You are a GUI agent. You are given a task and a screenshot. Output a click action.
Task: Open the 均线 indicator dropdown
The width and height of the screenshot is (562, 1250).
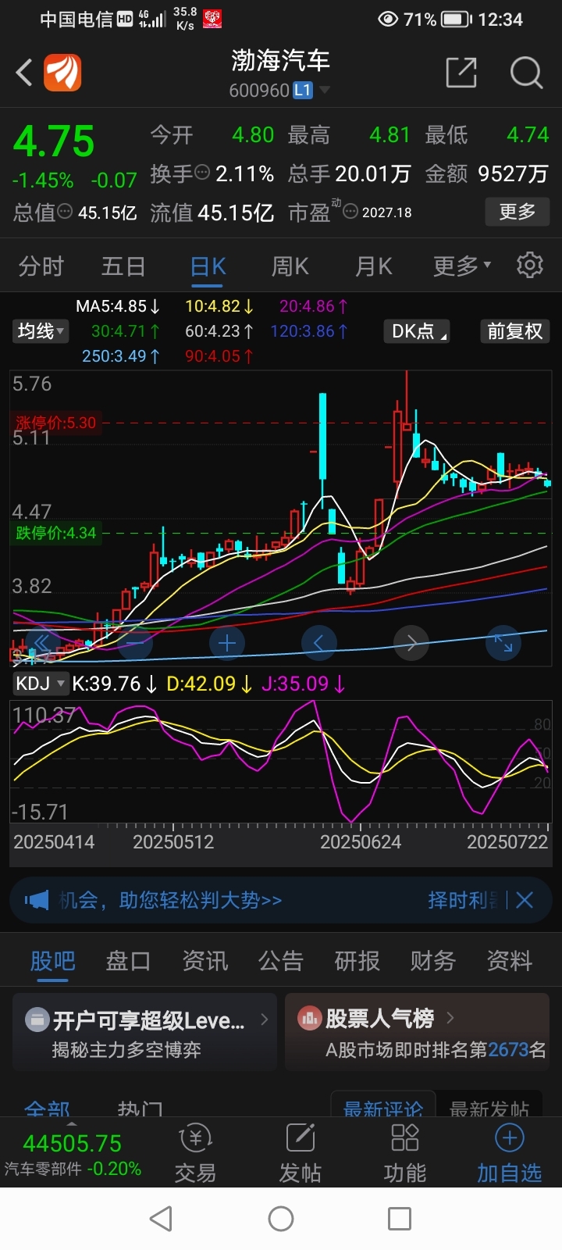coord(41,331)
